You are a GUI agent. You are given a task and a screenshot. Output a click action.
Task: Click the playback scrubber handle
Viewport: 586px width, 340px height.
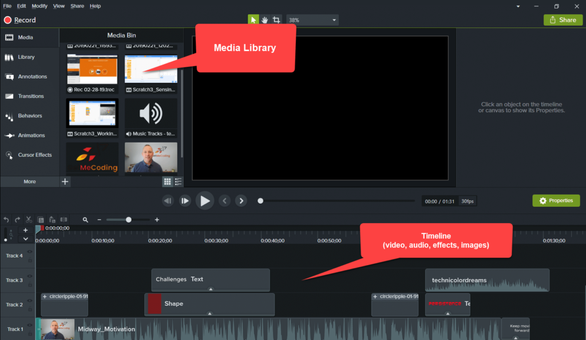click(x=260, y=201)
